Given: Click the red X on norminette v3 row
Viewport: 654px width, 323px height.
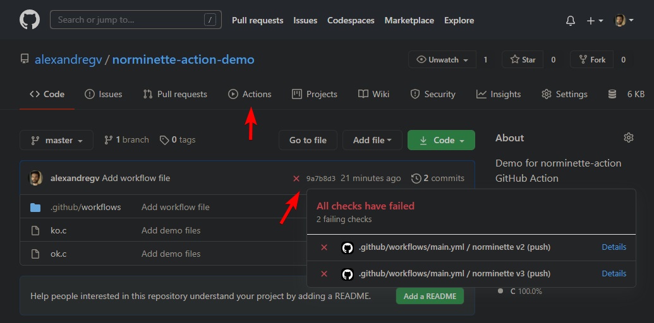Looking at the screenshot, I should 324,274.
